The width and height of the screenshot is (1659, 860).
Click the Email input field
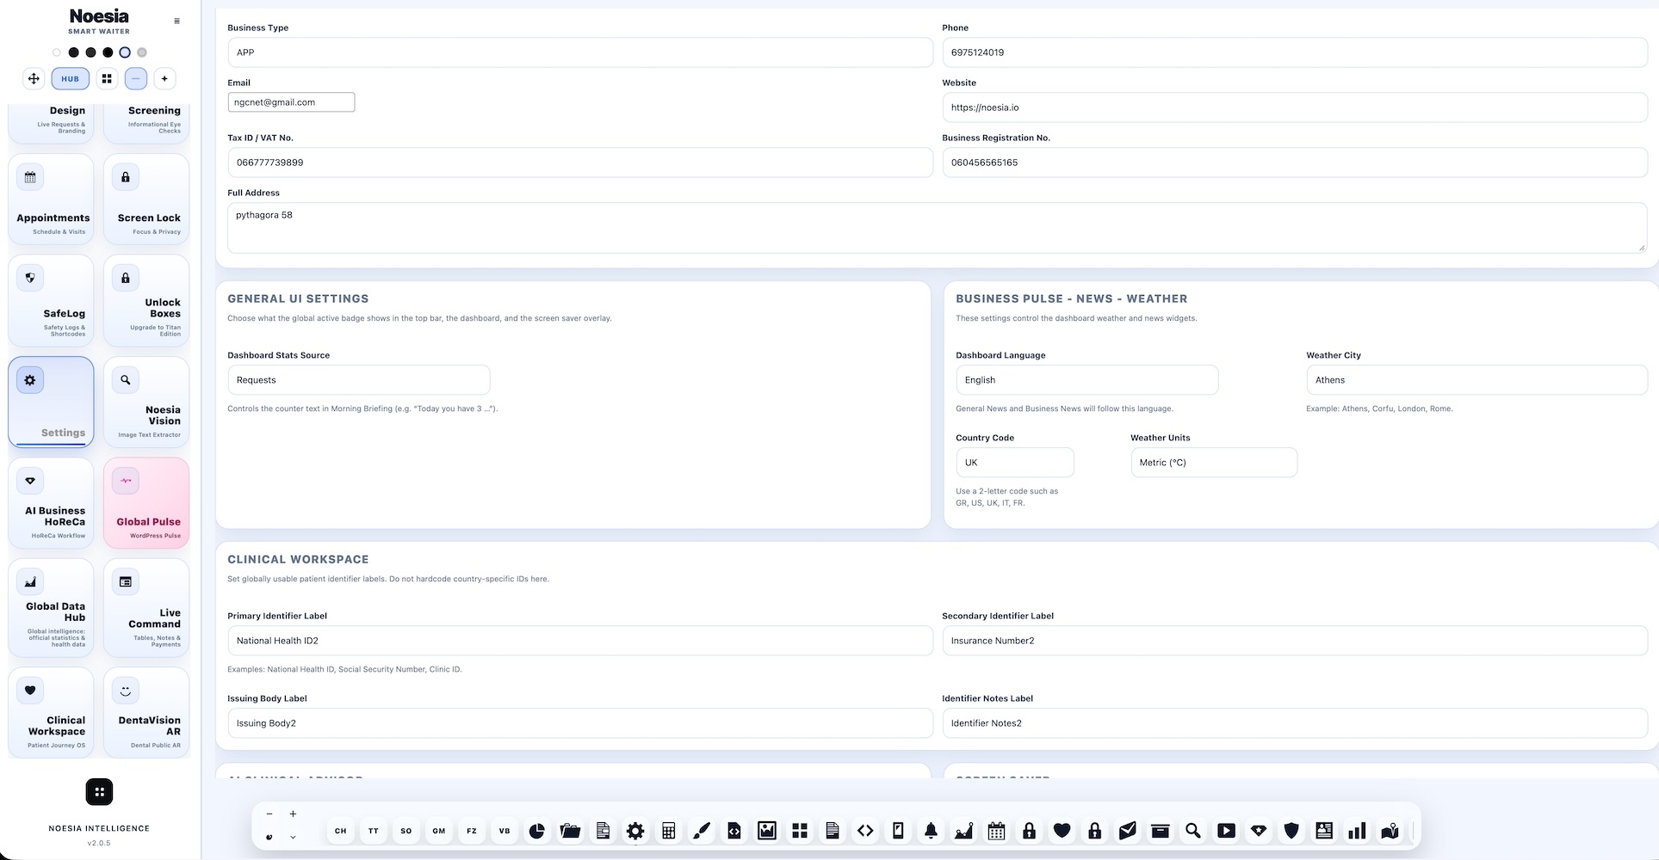tap(291, 102)
